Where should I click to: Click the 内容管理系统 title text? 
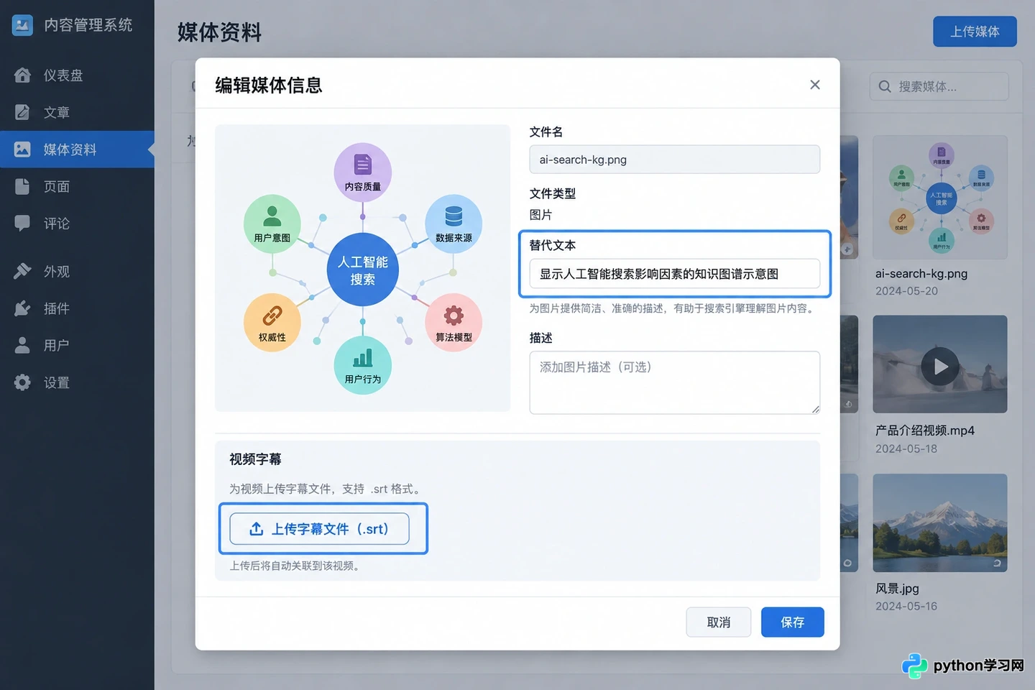click(x=88, y=25)
